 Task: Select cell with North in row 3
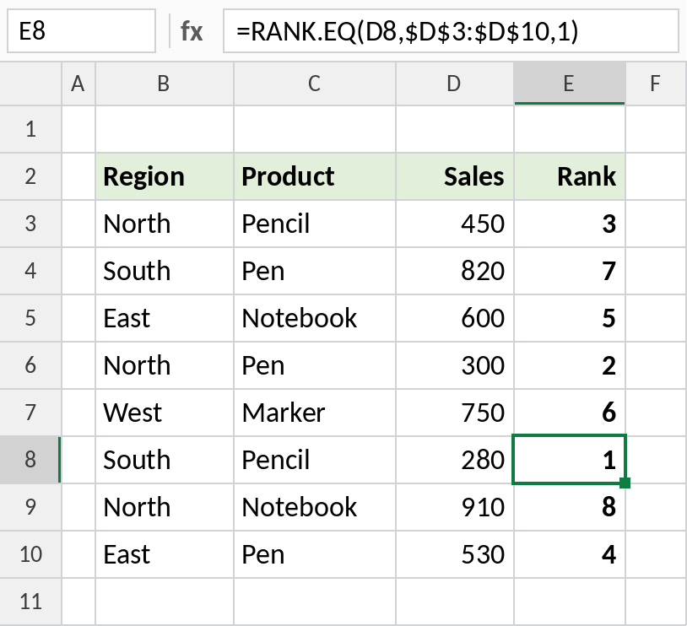coord(165,224)
